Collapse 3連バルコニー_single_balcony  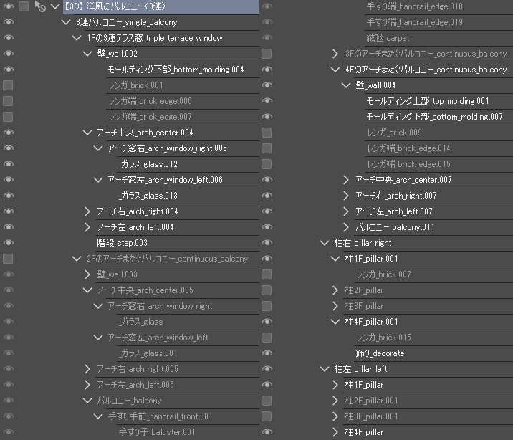(x=66, y=22)
